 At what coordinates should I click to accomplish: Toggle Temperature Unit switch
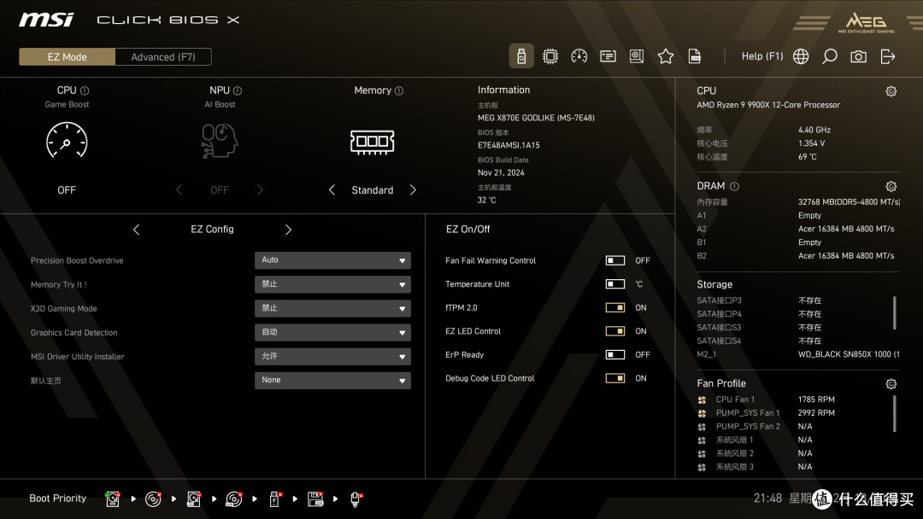tap(615, 284)
